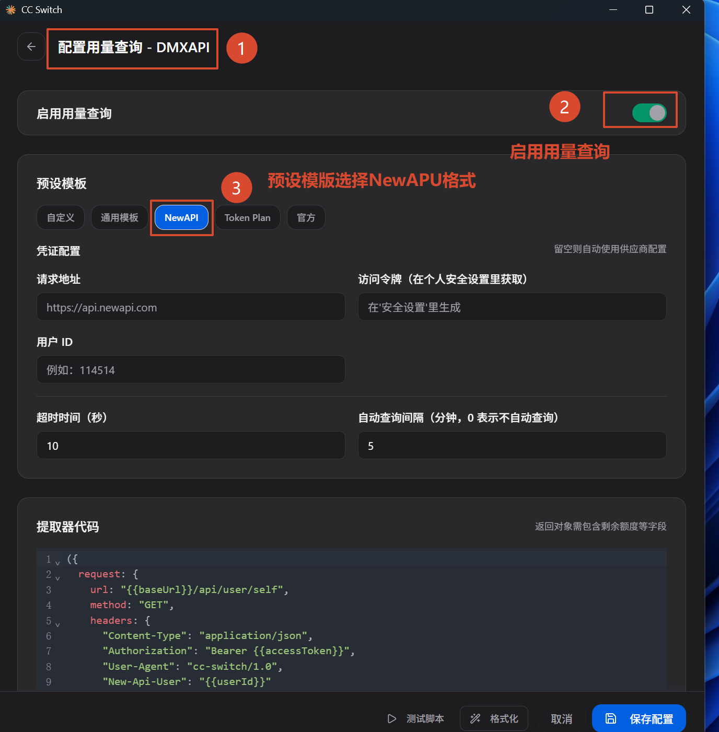This screenshot has height=732, width=719.
Task: Collapse code fold at line 1
Action: (57, 563)
